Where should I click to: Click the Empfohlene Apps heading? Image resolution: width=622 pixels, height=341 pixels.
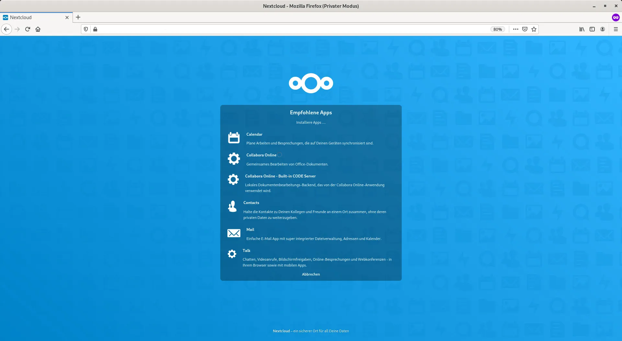311,112
